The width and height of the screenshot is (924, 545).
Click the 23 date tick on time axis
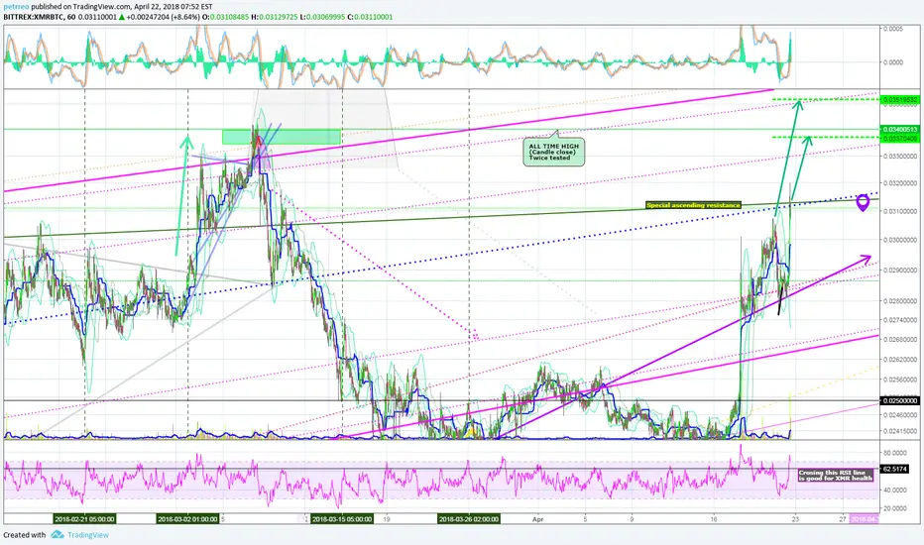(x=795, y=519)
